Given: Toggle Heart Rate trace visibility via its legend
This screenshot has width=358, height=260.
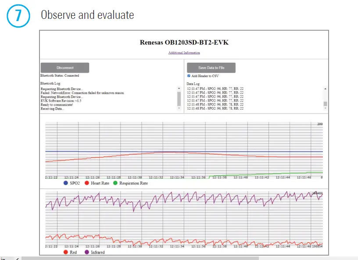Looking at the screenshot, I should [87, 183].
